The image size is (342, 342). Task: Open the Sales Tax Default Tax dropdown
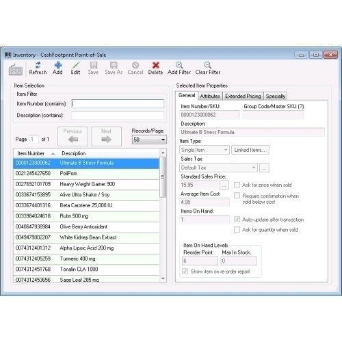click(x=218, y=168)
